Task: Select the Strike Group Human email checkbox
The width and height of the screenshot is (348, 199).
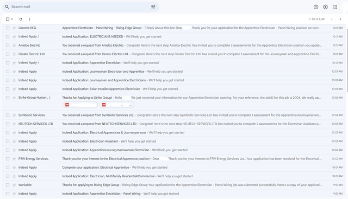Action: click(8, 98)
